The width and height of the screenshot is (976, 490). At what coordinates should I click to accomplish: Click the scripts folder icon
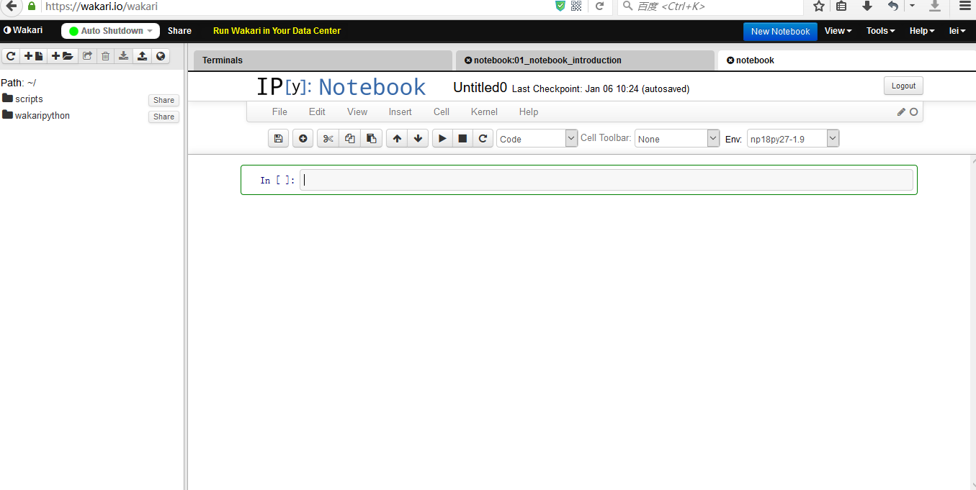[x=8, y=99]
